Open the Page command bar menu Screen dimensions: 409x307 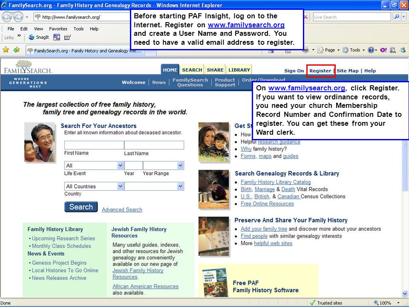click(x=328, y=50)
